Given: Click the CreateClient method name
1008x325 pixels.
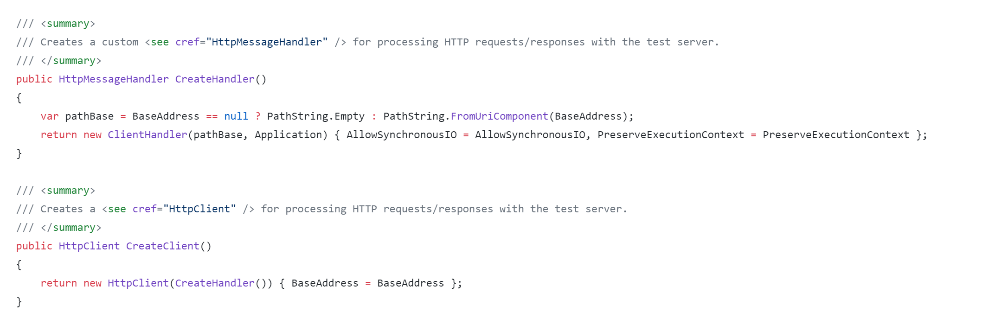Looking at the screenshot, I should click(x=162, y=246).
